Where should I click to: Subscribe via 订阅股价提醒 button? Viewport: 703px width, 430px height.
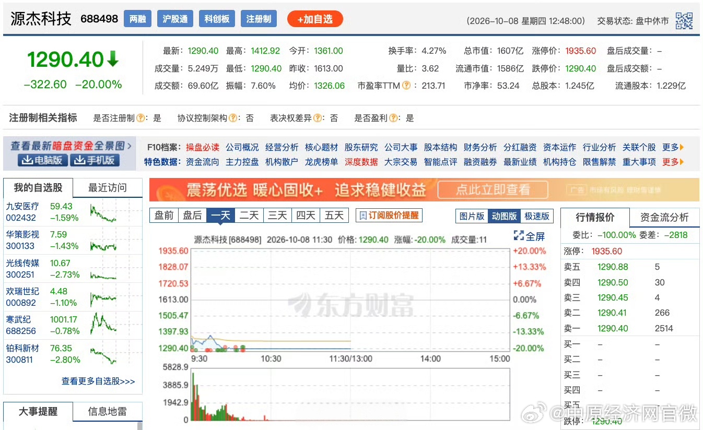(x=389, y=216)
